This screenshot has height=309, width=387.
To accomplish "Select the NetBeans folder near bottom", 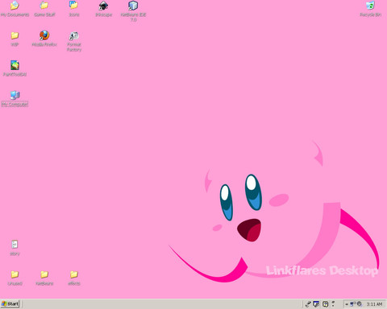I will (x=44, y=278).
